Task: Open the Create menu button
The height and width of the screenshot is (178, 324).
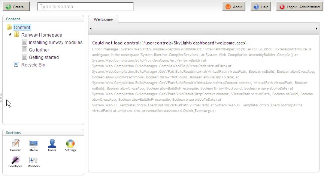Action: tap(16, 7)
